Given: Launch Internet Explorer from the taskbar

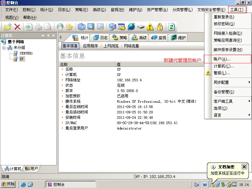Looking at the screenshot, I should click(x=23, y=184).
